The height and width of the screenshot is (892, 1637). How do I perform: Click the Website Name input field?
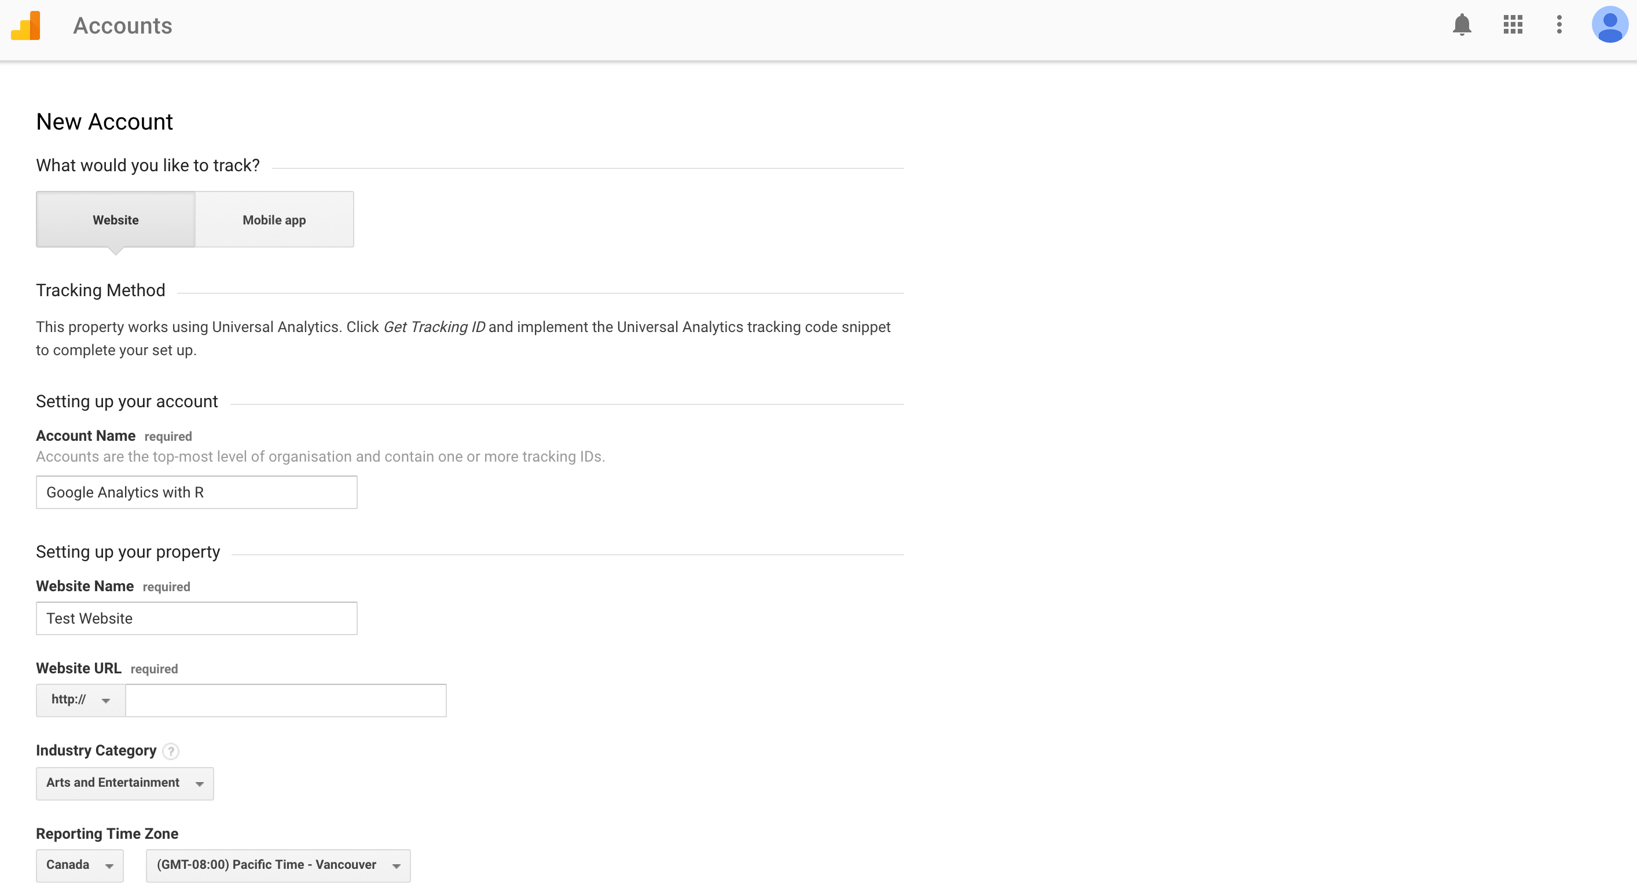coord(196,618)
